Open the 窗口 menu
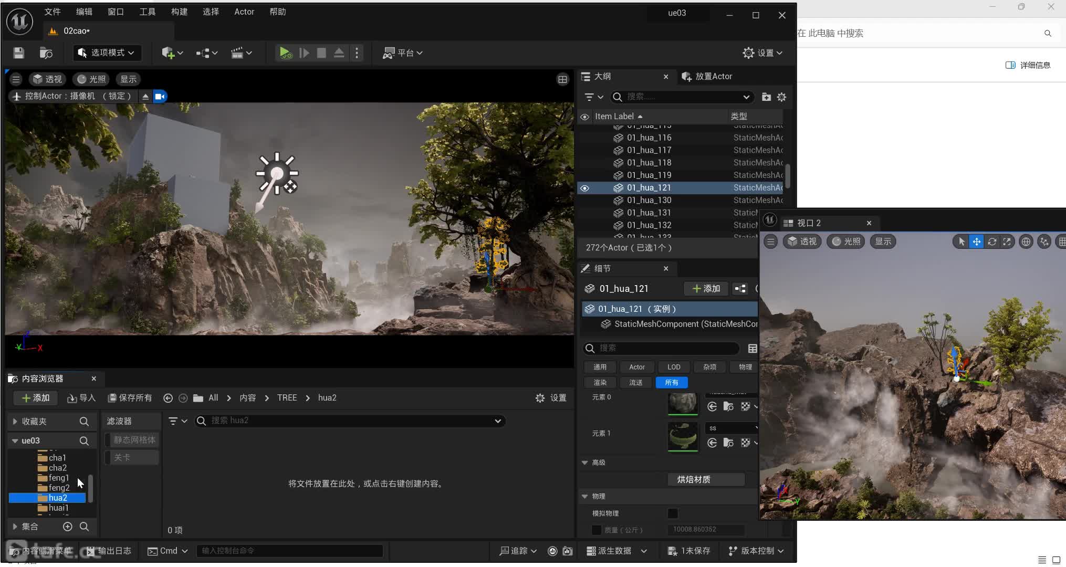The width and height of the screenshot is (1066, 567). (x=116, y=12)
